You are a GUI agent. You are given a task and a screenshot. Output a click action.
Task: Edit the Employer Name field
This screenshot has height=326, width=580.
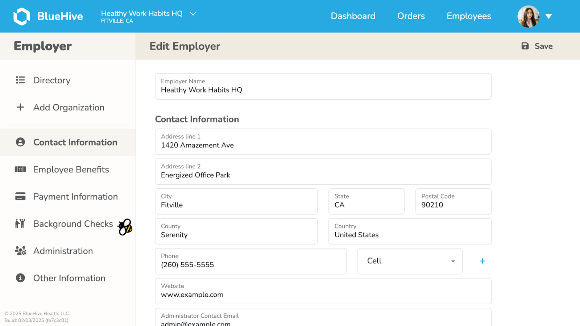pos(323,87)
